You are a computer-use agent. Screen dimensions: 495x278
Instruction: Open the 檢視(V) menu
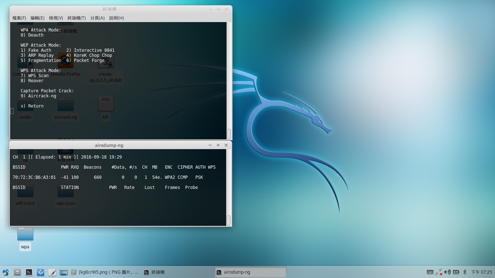click(56, 18)
